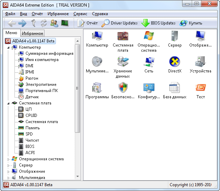Switch to the Меню tab

[x=11, y=33]
